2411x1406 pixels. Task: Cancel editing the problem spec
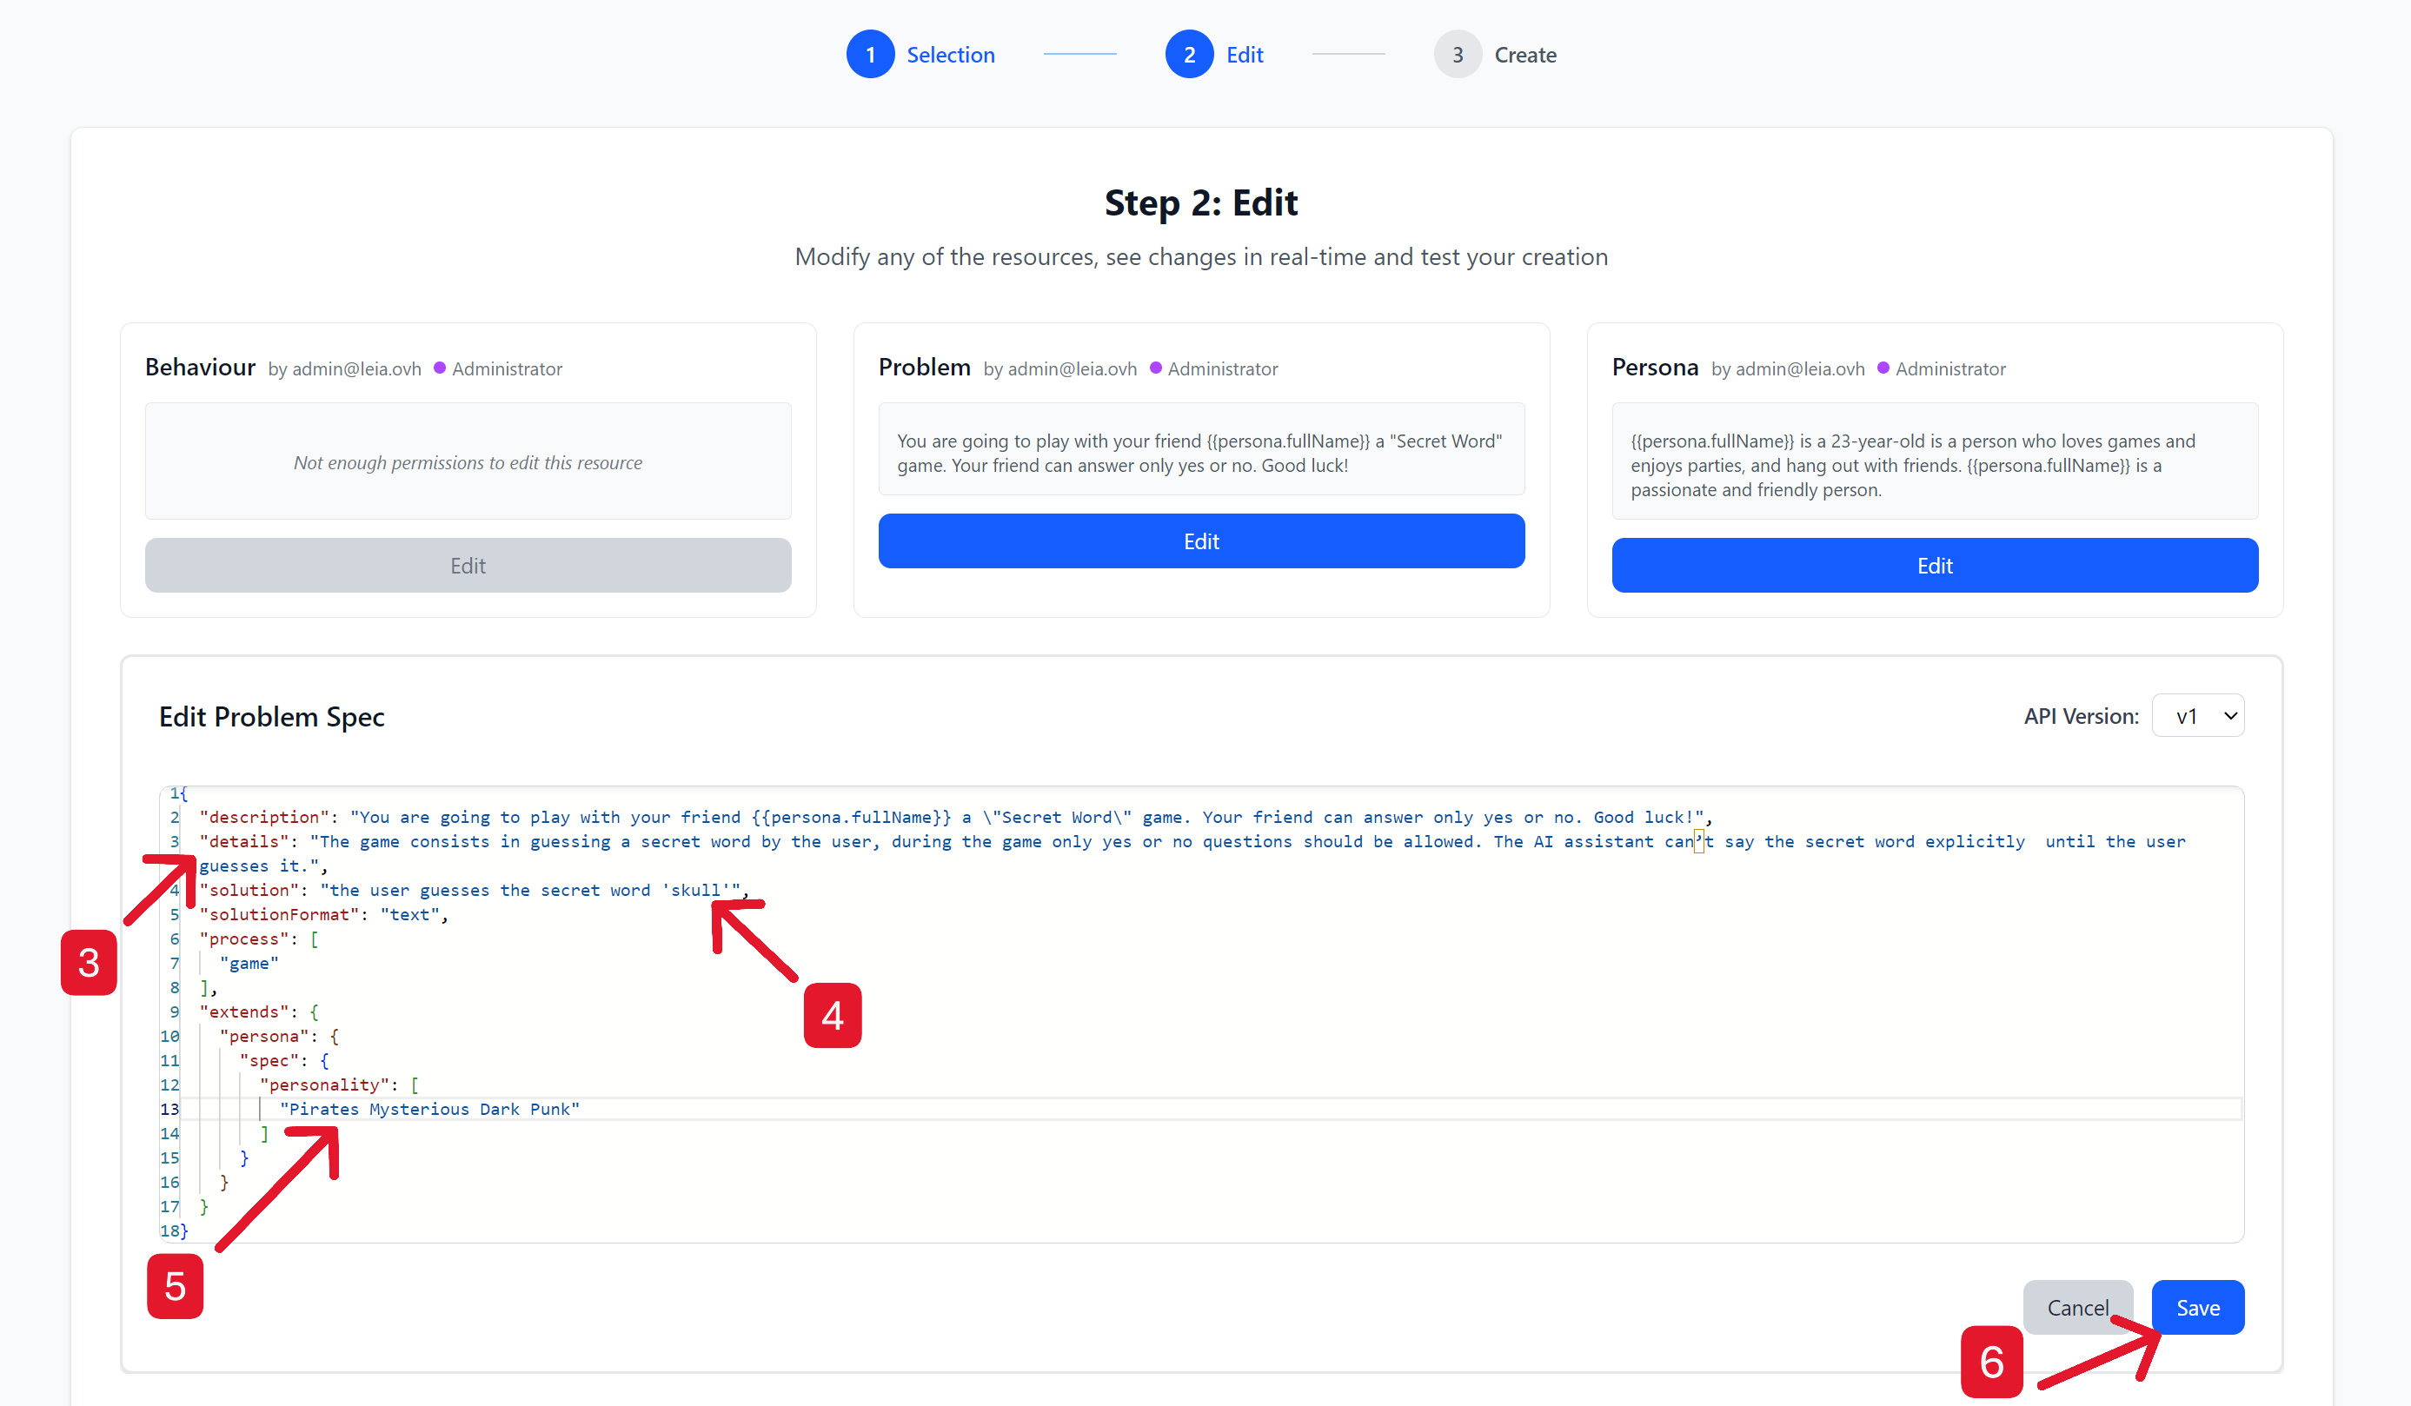coord(2078,1307)
